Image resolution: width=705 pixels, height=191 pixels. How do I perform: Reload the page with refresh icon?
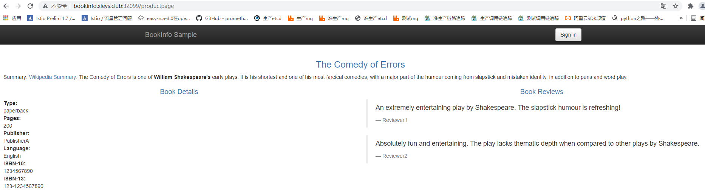(30, 6)
